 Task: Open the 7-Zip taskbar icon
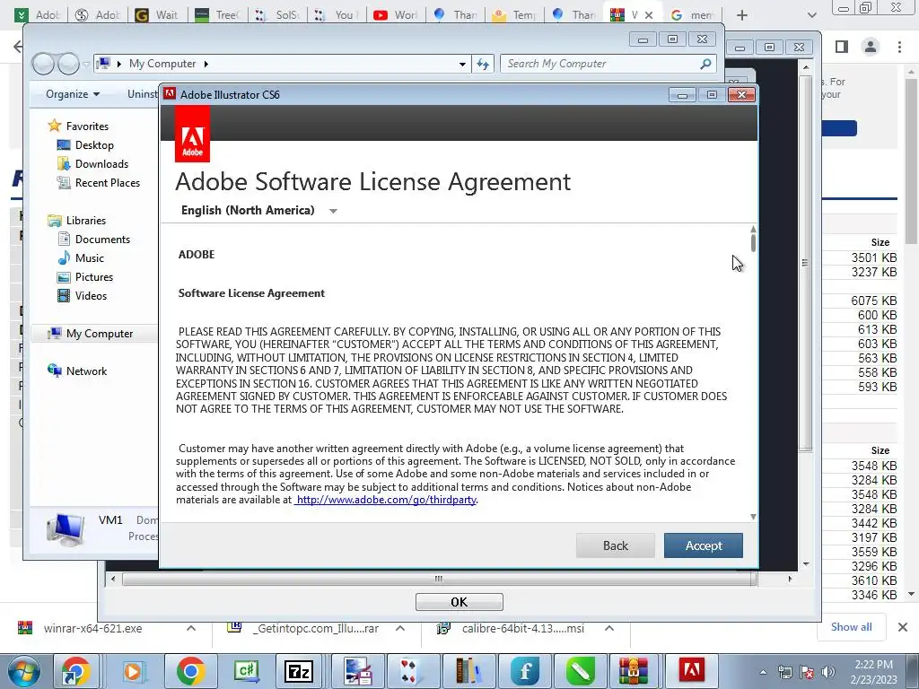coord(298,671)
